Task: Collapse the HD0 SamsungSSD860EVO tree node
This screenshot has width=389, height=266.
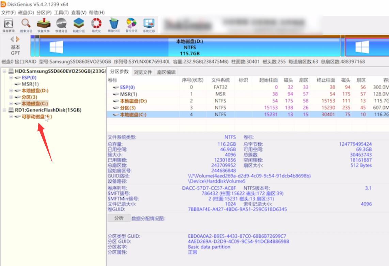Action: [4, 71]
